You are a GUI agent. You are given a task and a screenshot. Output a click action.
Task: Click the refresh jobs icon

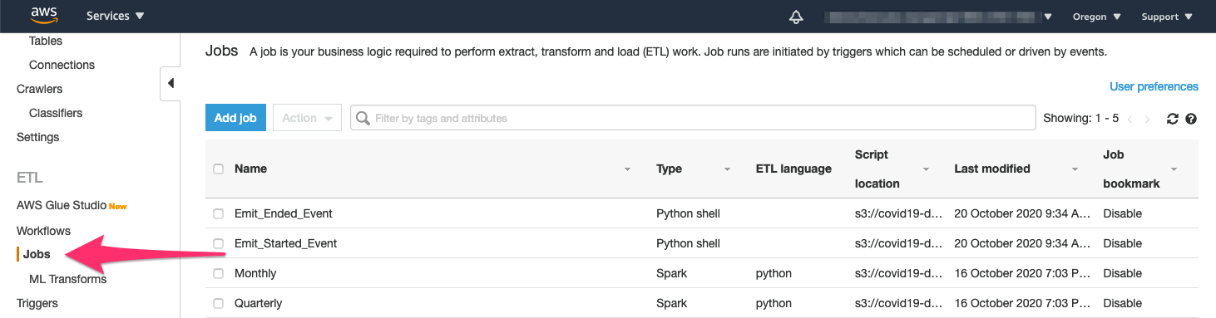point(1173,119)
